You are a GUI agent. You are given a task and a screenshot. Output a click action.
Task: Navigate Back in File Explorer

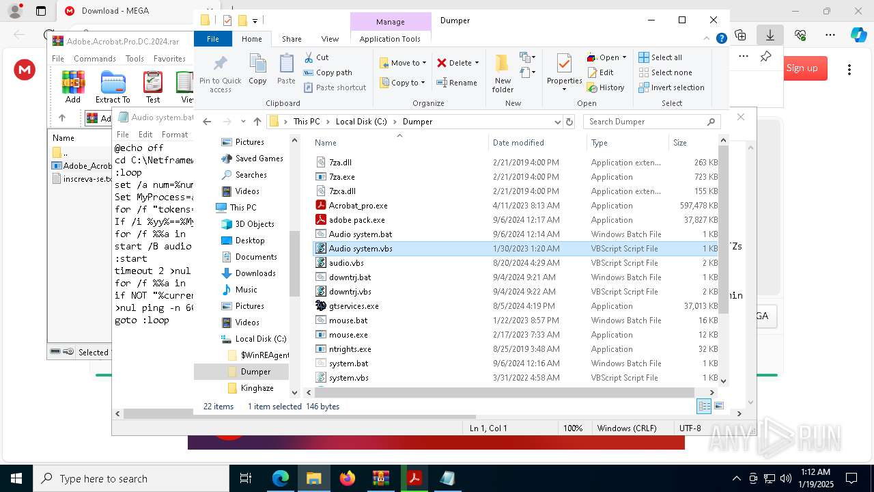[x=208, y=122]
